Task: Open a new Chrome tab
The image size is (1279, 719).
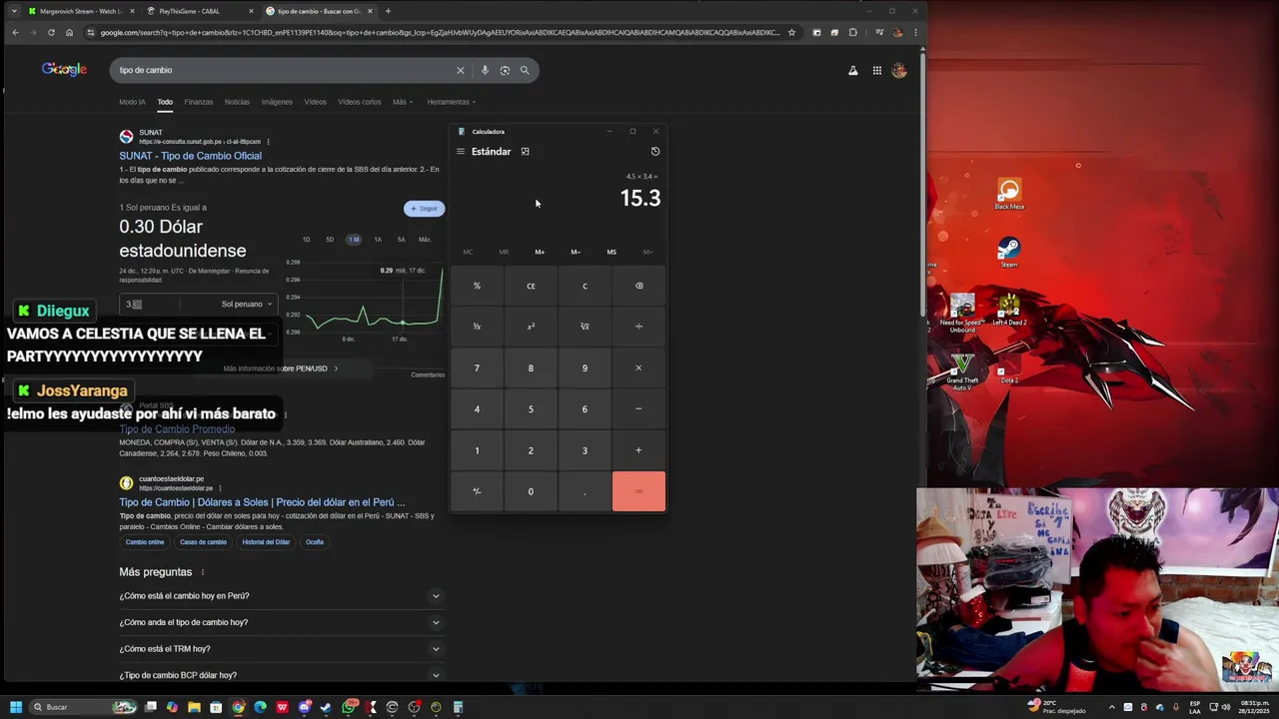Action: click(388, 11)
